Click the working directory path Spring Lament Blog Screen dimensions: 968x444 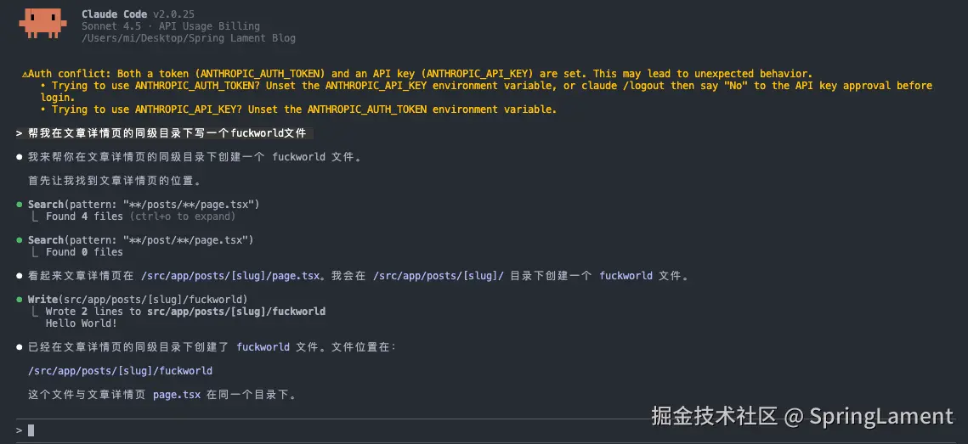click(189, 38)
